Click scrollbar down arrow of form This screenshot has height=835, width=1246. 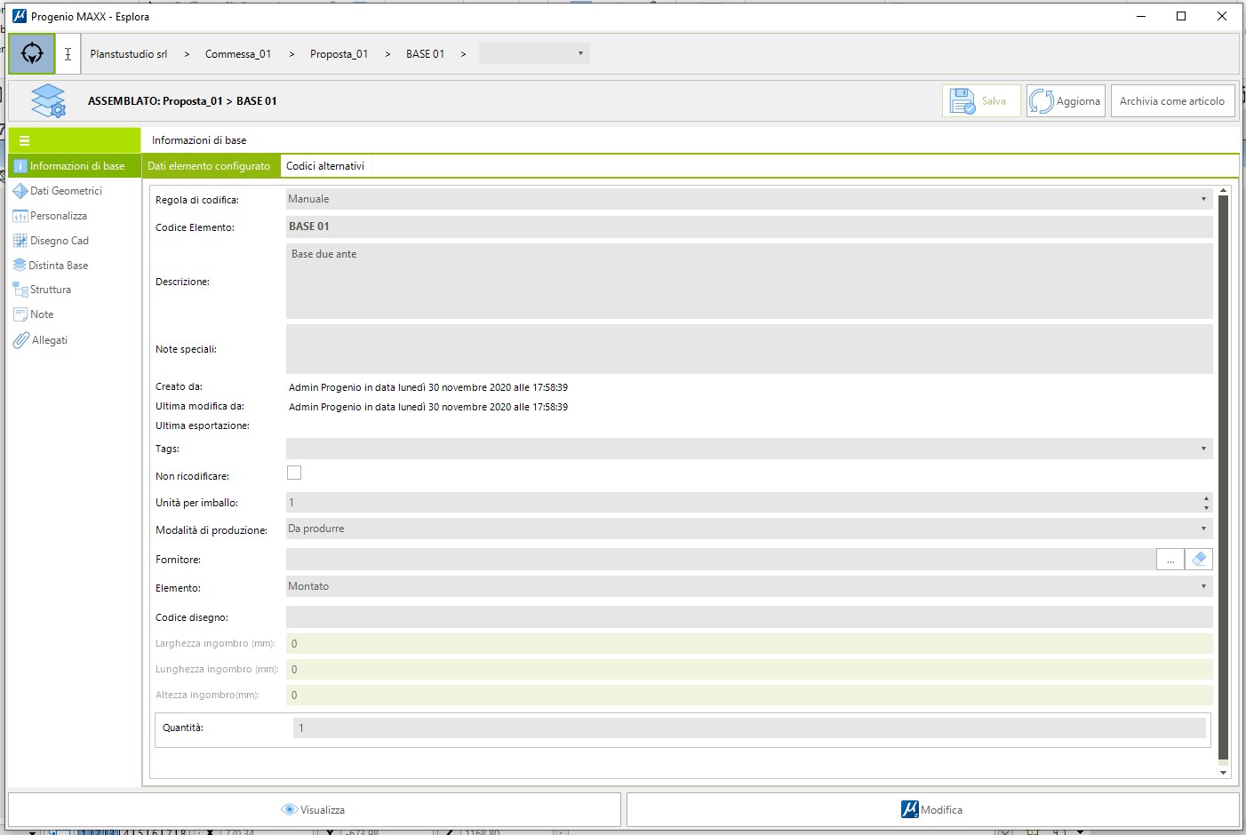[1223, 773]
